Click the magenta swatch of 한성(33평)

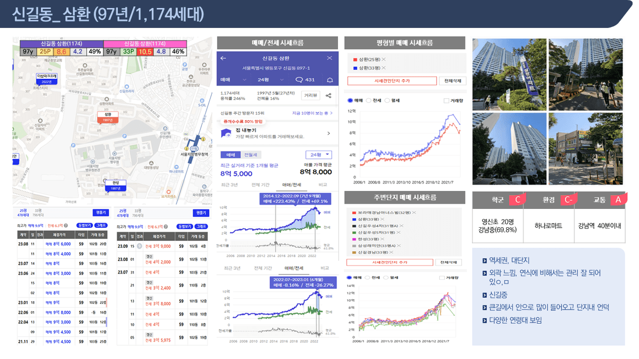[355, 239]
